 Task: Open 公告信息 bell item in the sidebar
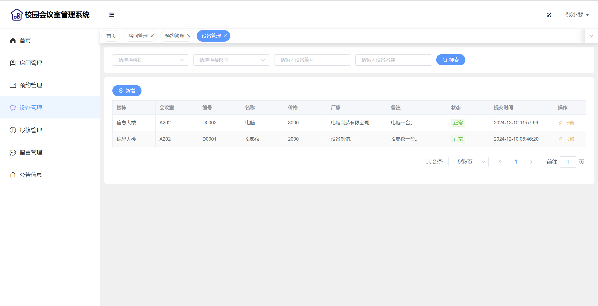click(31, 175)
